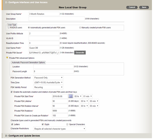Click the New Local User Group title

tap(73, 7)
